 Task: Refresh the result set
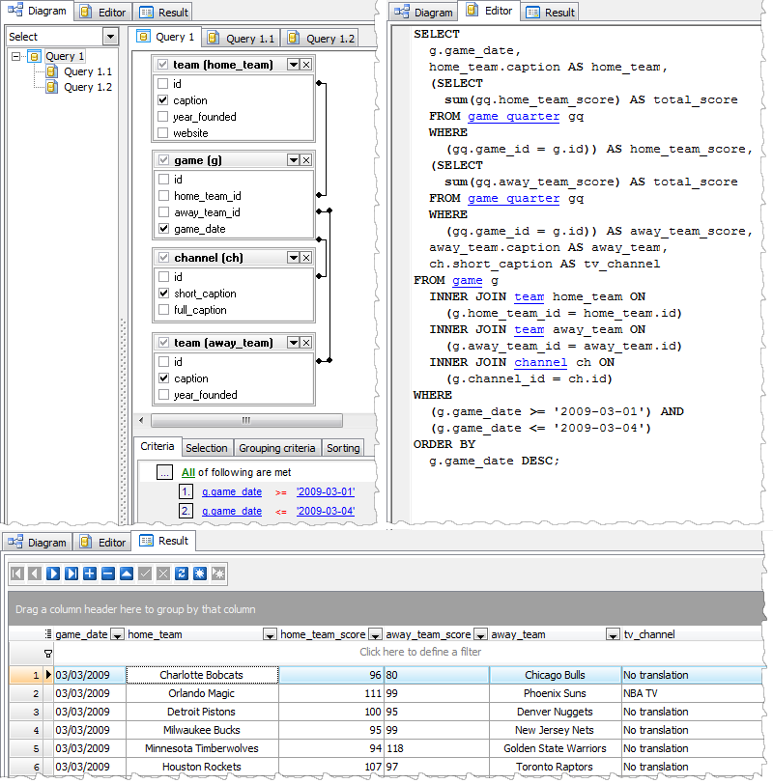[182, 574]
